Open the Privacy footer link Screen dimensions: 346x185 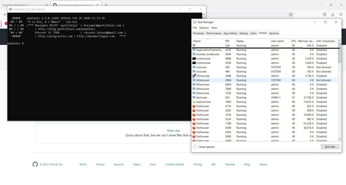100,164
